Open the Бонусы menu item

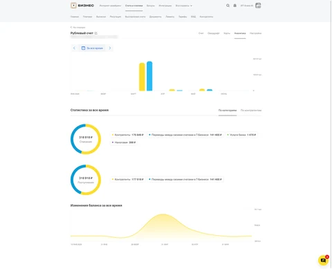click(151, 6)
